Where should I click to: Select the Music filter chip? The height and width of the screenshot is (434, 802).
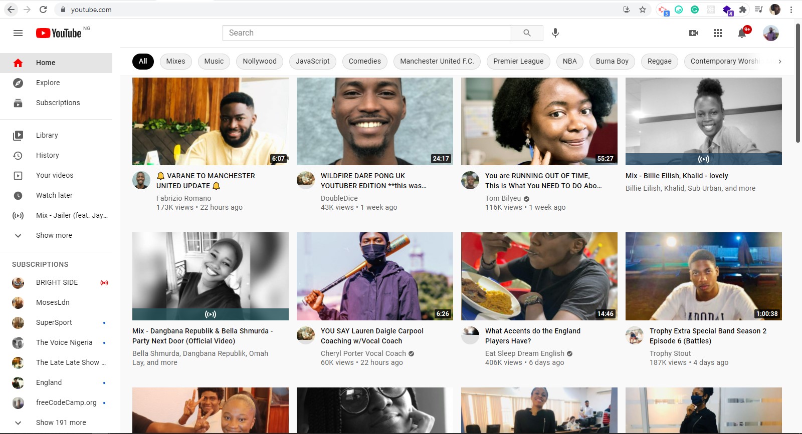pyautogui.click(x=214, y=61)
